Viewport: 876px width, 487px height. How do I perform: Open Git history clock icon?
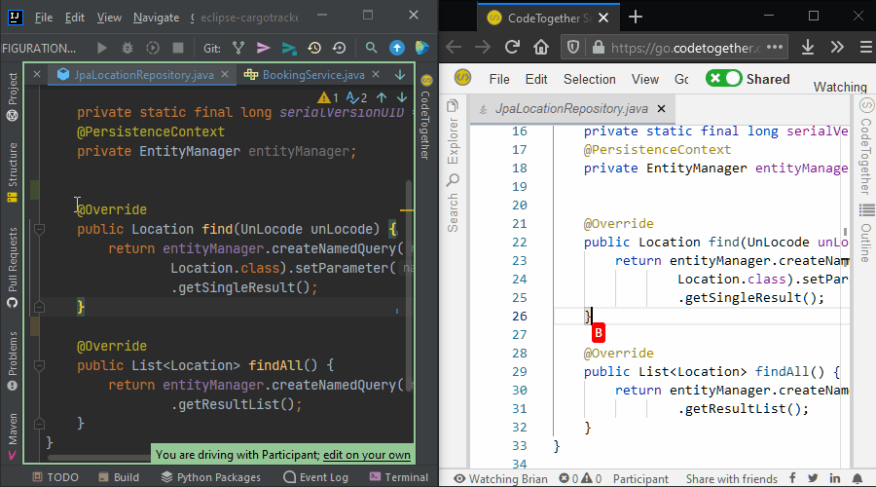pyautogui.click(x=314, y=48)
